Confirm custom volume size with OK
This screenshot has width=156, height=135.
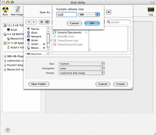click(x=92, y=23)
